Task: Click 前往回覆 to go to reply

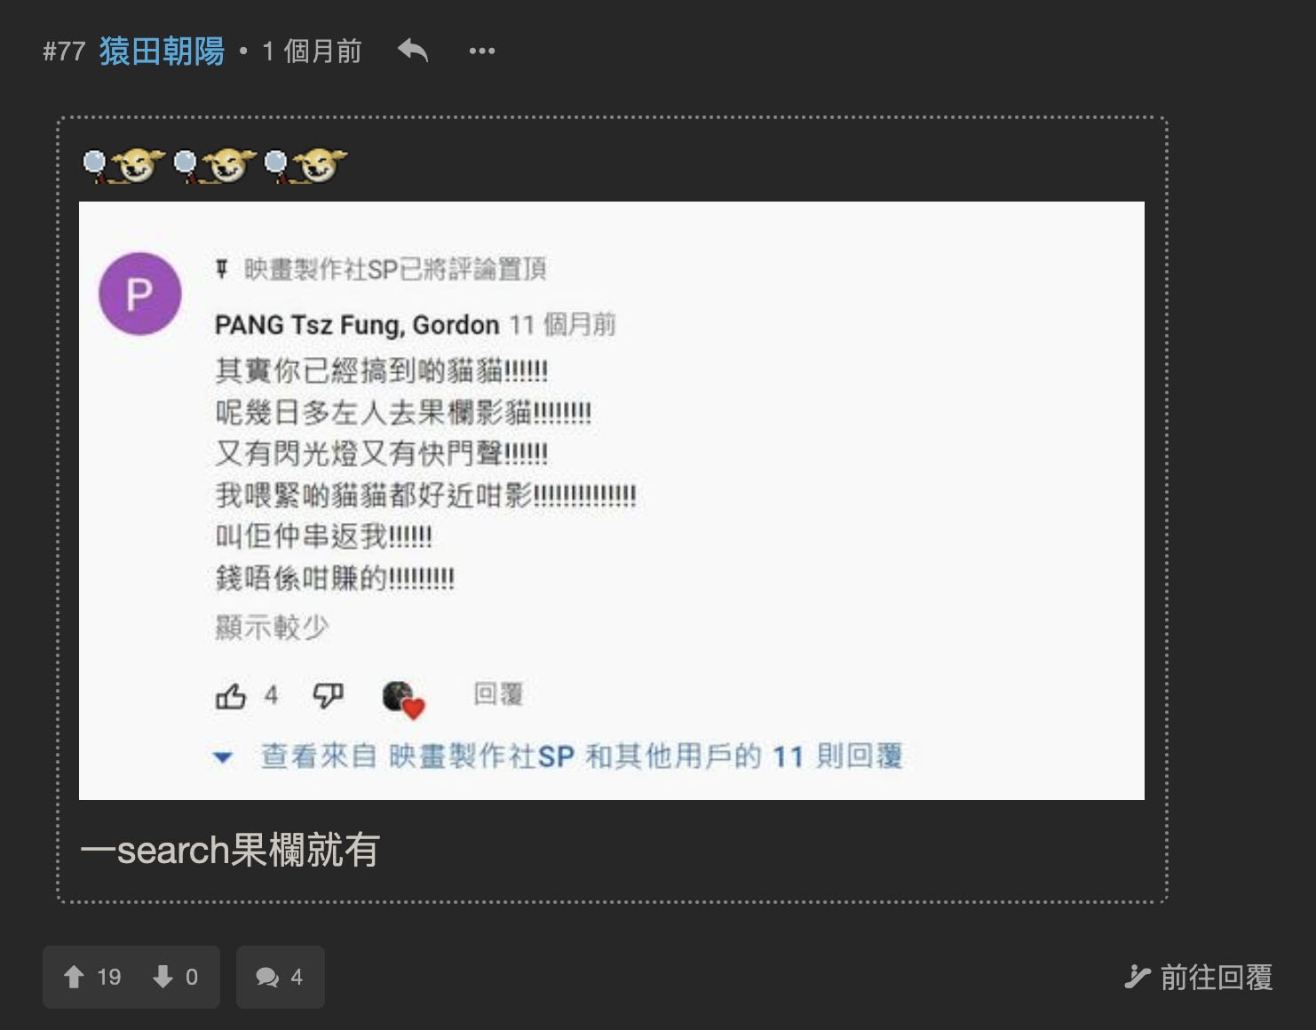Action: [1199, 977]
